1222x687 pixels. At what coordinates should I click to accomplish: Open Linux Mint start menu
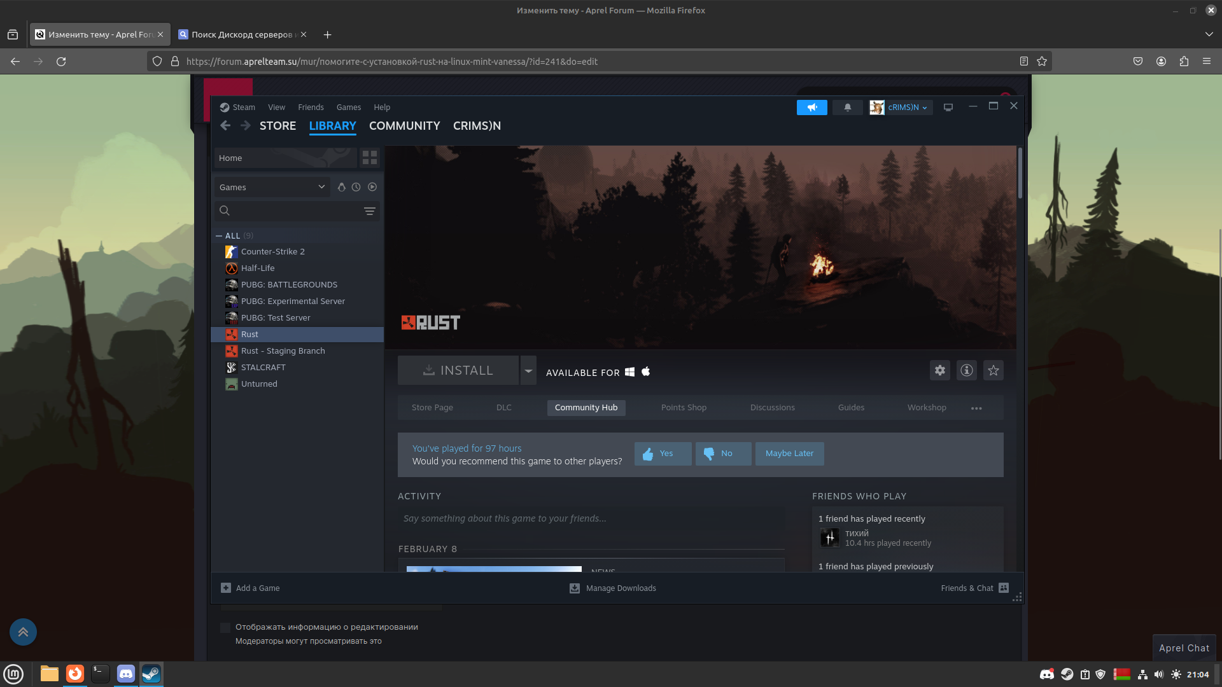[13, 674]
